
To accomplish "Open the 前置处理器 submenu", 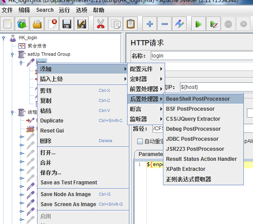I will [x=146, y=89].
